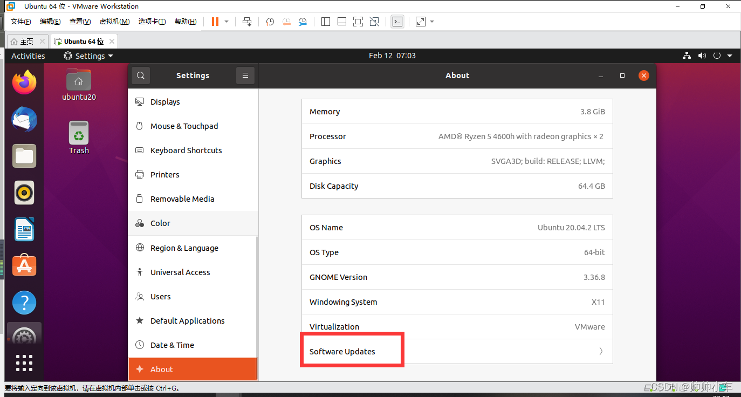This screenshot has height=397, width=741.
Task: Select Users in Settings sidebar
Action: click(193, 297)
